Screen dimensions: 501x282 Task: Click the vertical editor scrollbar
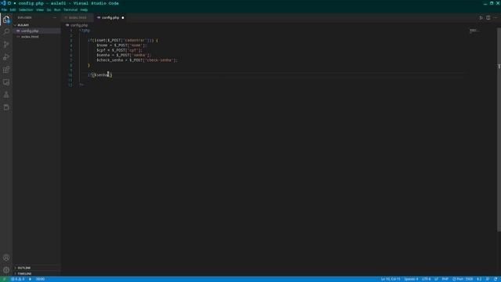point(499,129)
